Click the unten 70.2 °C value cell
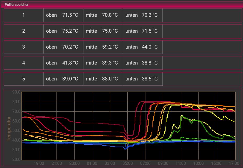This screenshot has width=243, height=168. click(x=143, y=15)
